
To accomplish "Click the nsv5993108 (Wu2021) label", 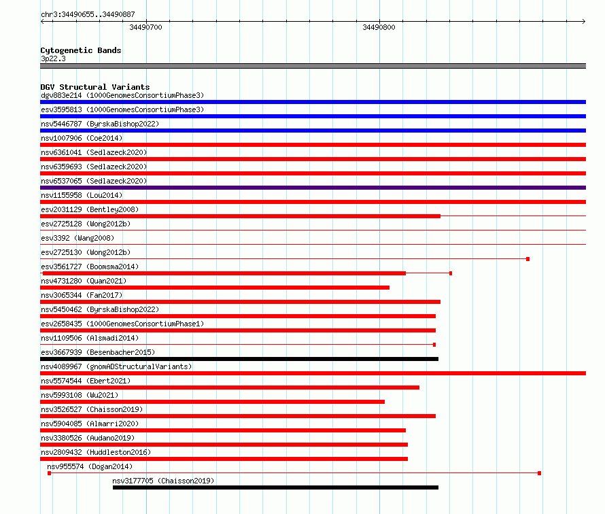I will click(80, 395).
